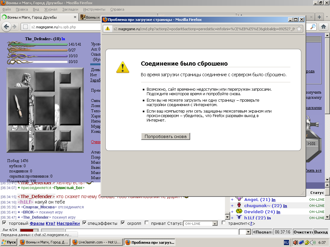Click the Попробовать снова button
This screenshot has height=247, width=330.
[166, 136]
